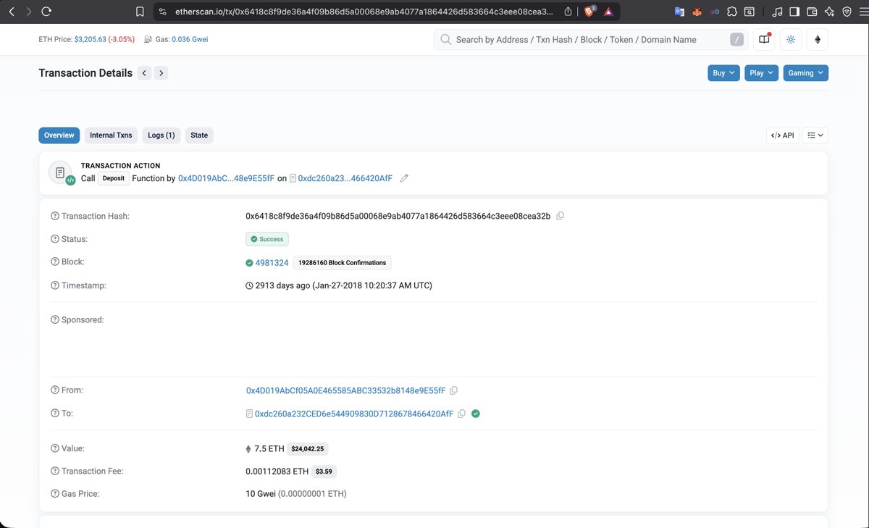
Task: Copy the transaction hash
Action: pos(560,216)
